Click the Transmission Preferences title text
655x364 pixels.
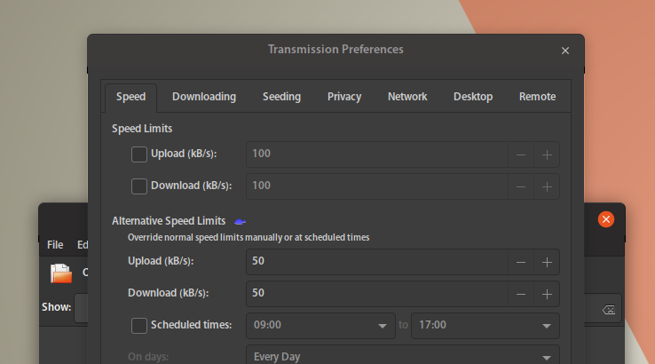pos(335,50)
